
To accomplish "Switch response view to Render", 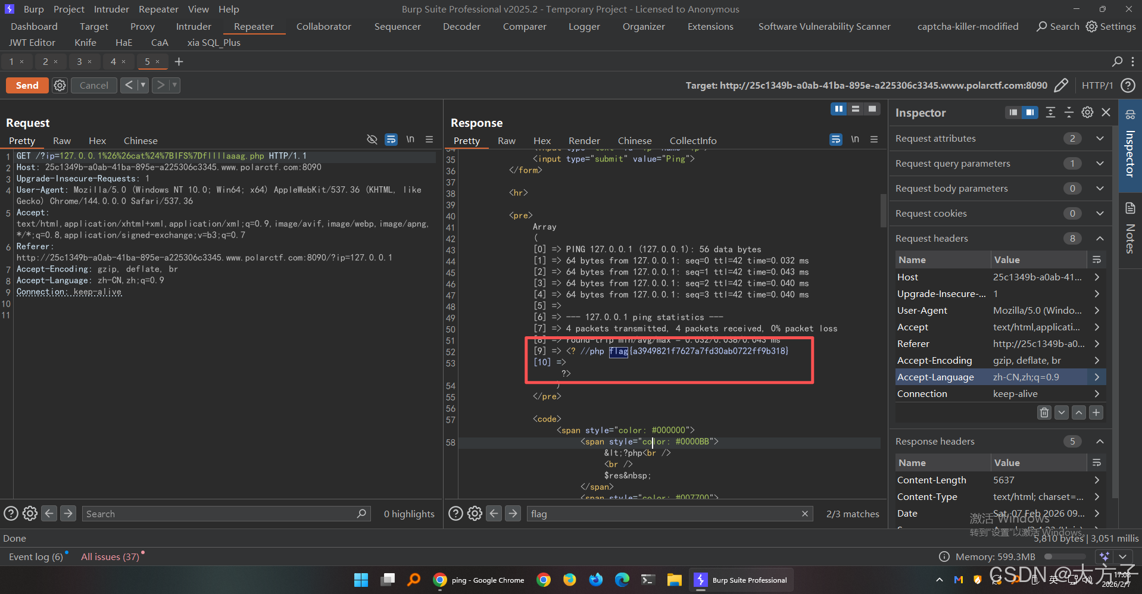I will click(584, 140).
